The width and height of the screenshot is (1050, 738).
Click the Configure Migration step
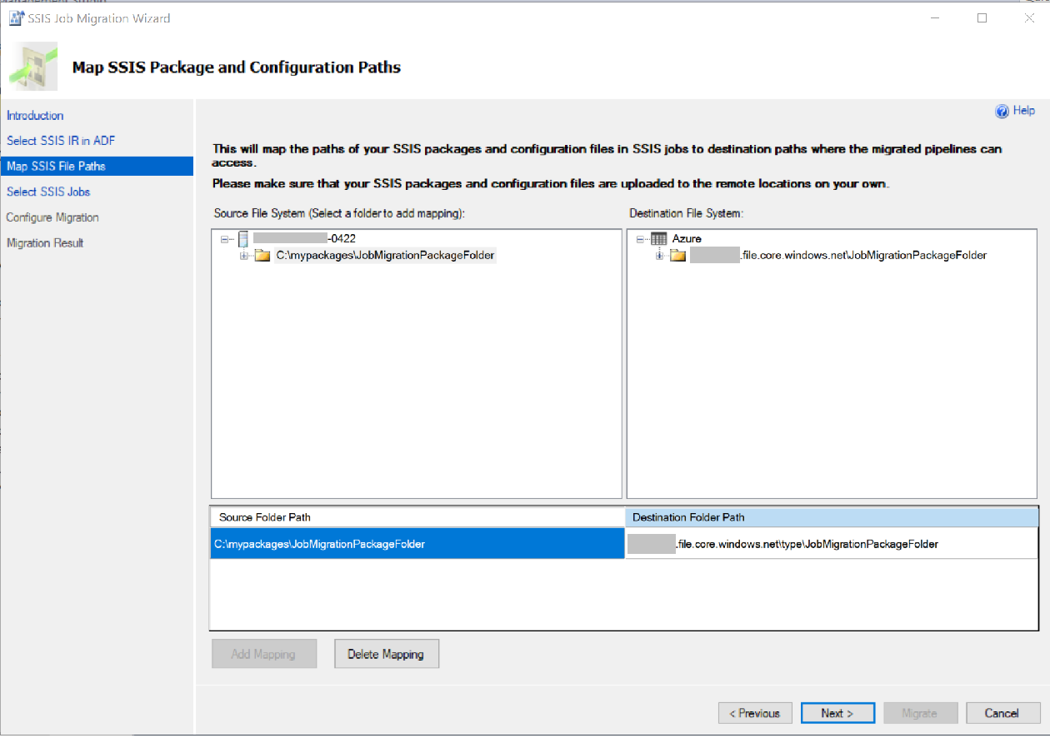point(52,217)
